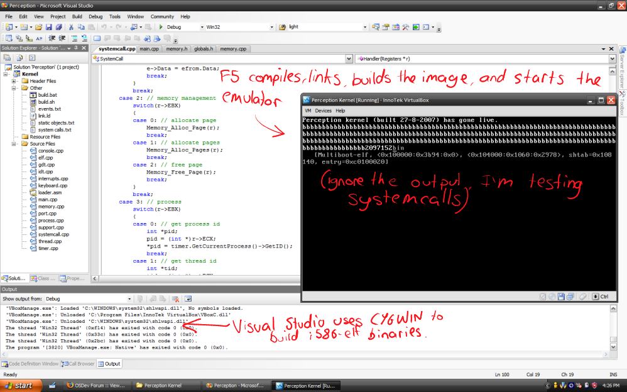The image size is (627, 392).
Task: Open the Tools menu
Action: tap(115, 16)
